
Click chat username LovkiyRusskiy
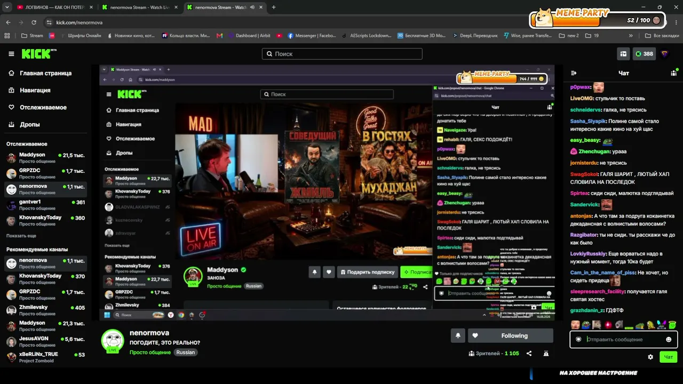coord(588,254)
